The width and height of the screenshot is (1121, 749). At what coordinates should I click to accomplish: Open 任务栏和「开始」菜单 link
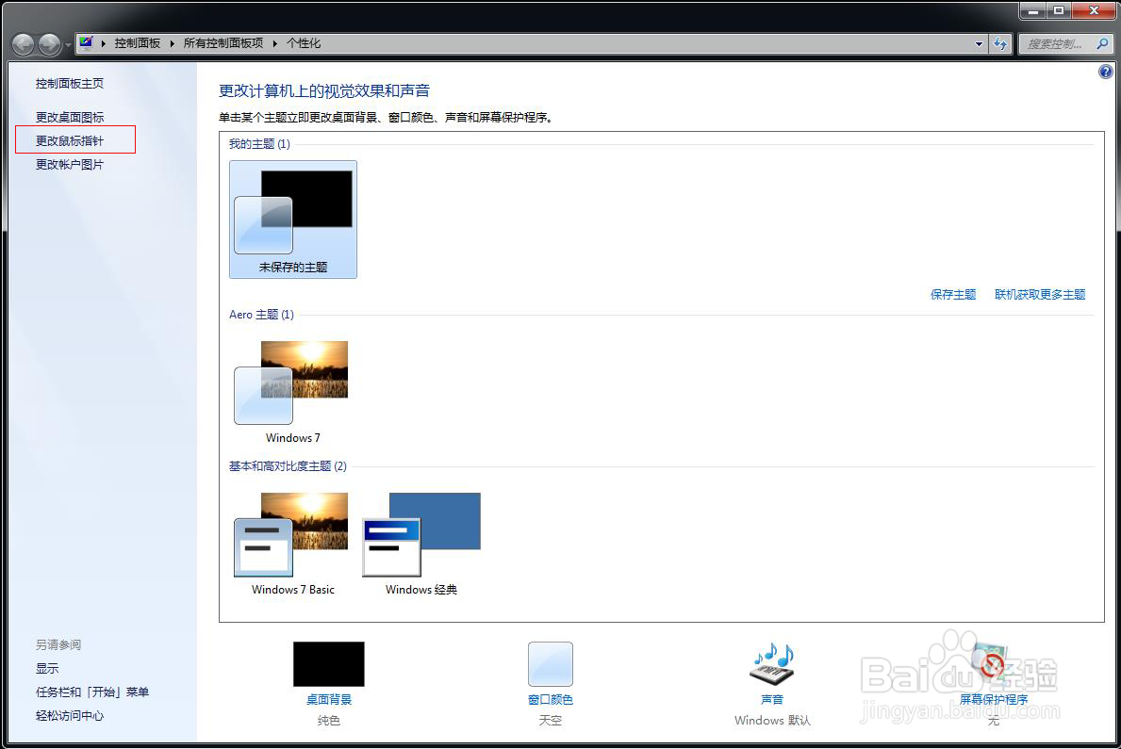[x=92, y=692]
